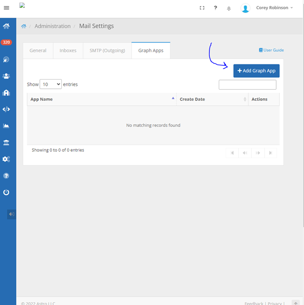
Task: Click the Add Graph App button
Action: [256, 71]
